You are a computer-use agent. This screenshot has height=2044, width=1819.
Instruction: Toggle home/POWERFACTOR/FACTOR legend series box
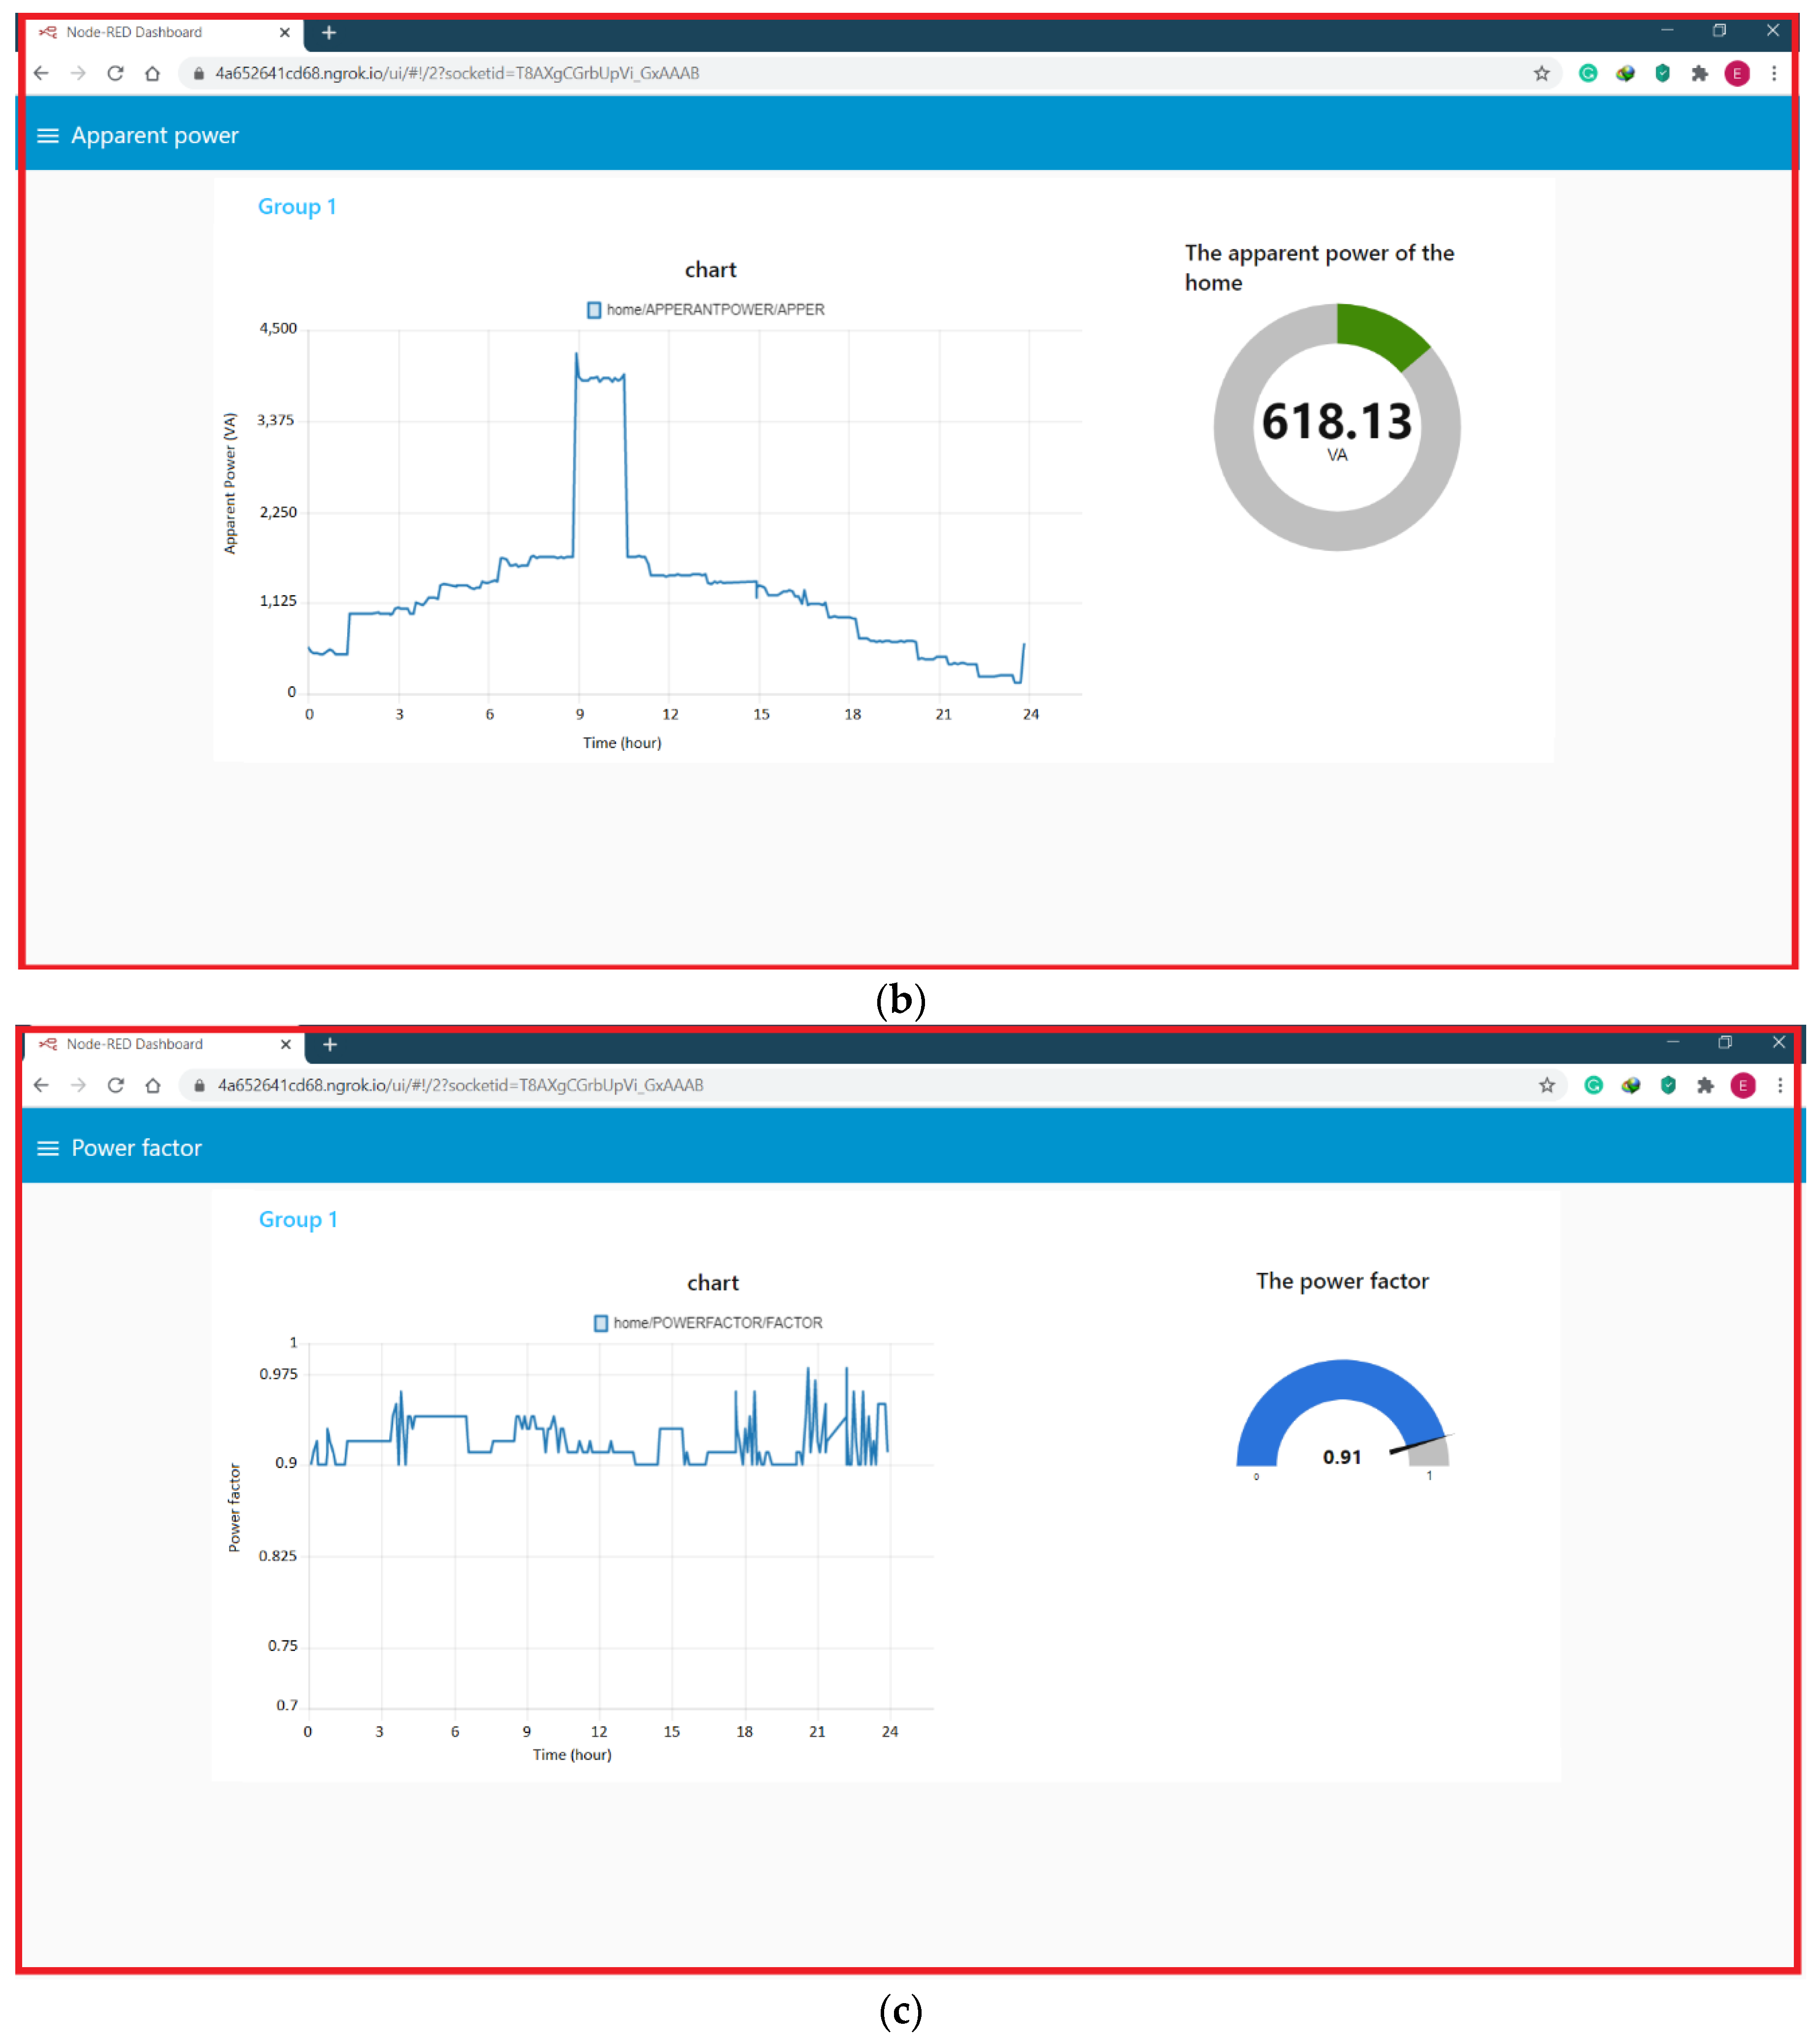[x=601, y=1323]
